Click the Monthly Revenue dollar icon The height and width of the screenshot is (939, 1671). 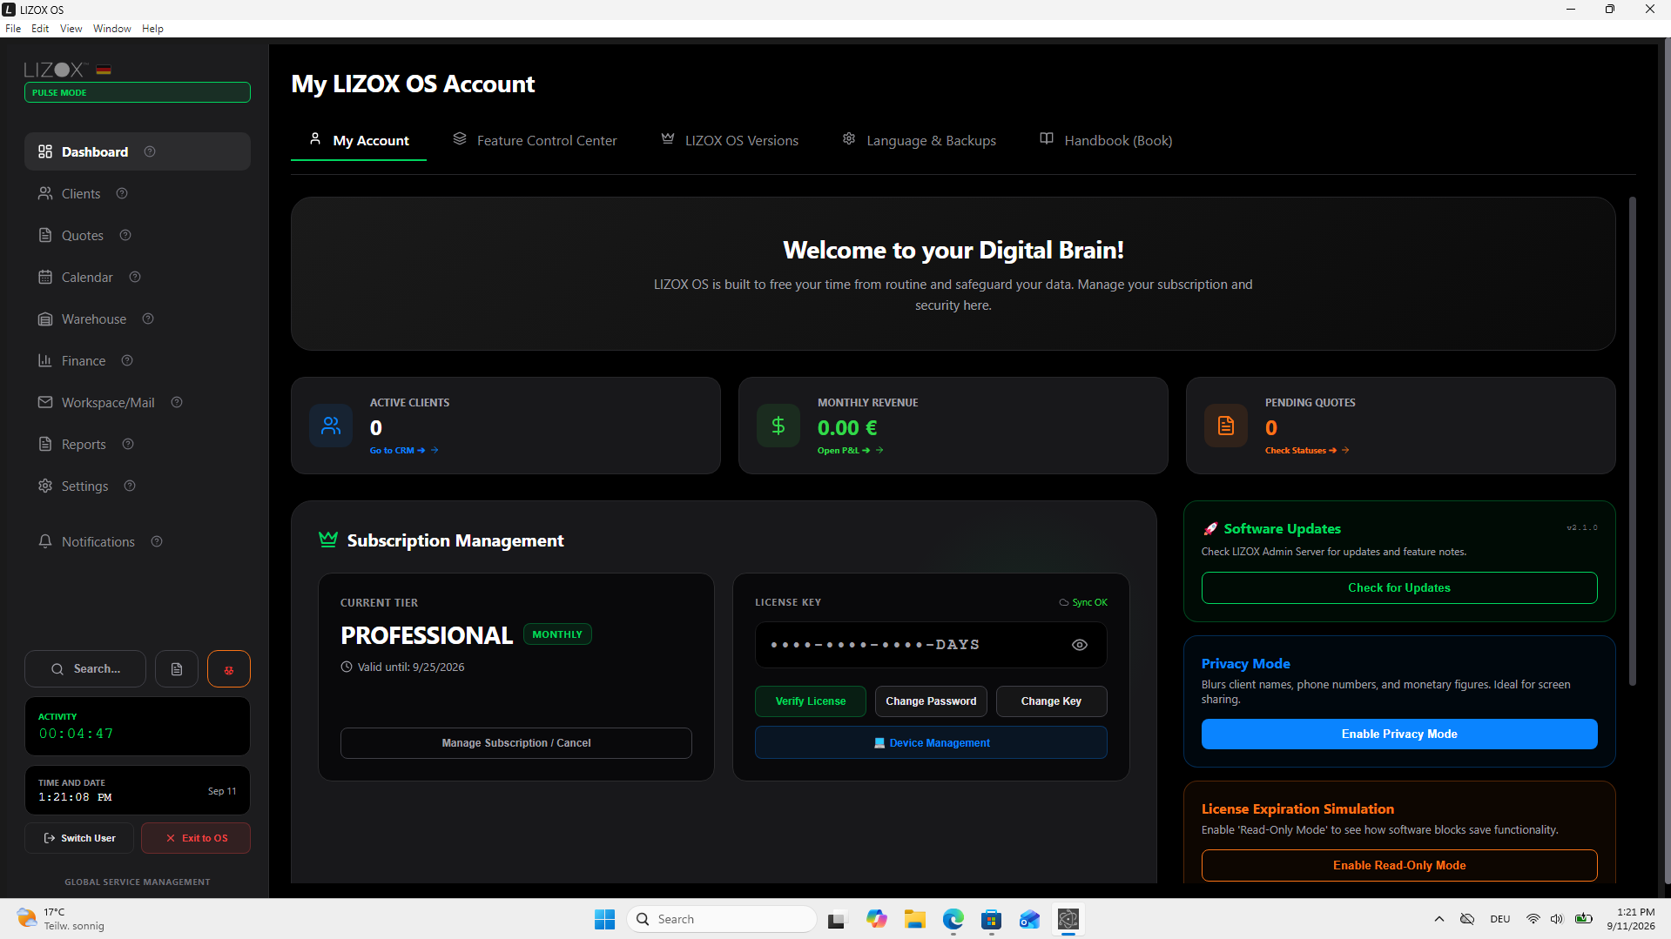[778, 426]
